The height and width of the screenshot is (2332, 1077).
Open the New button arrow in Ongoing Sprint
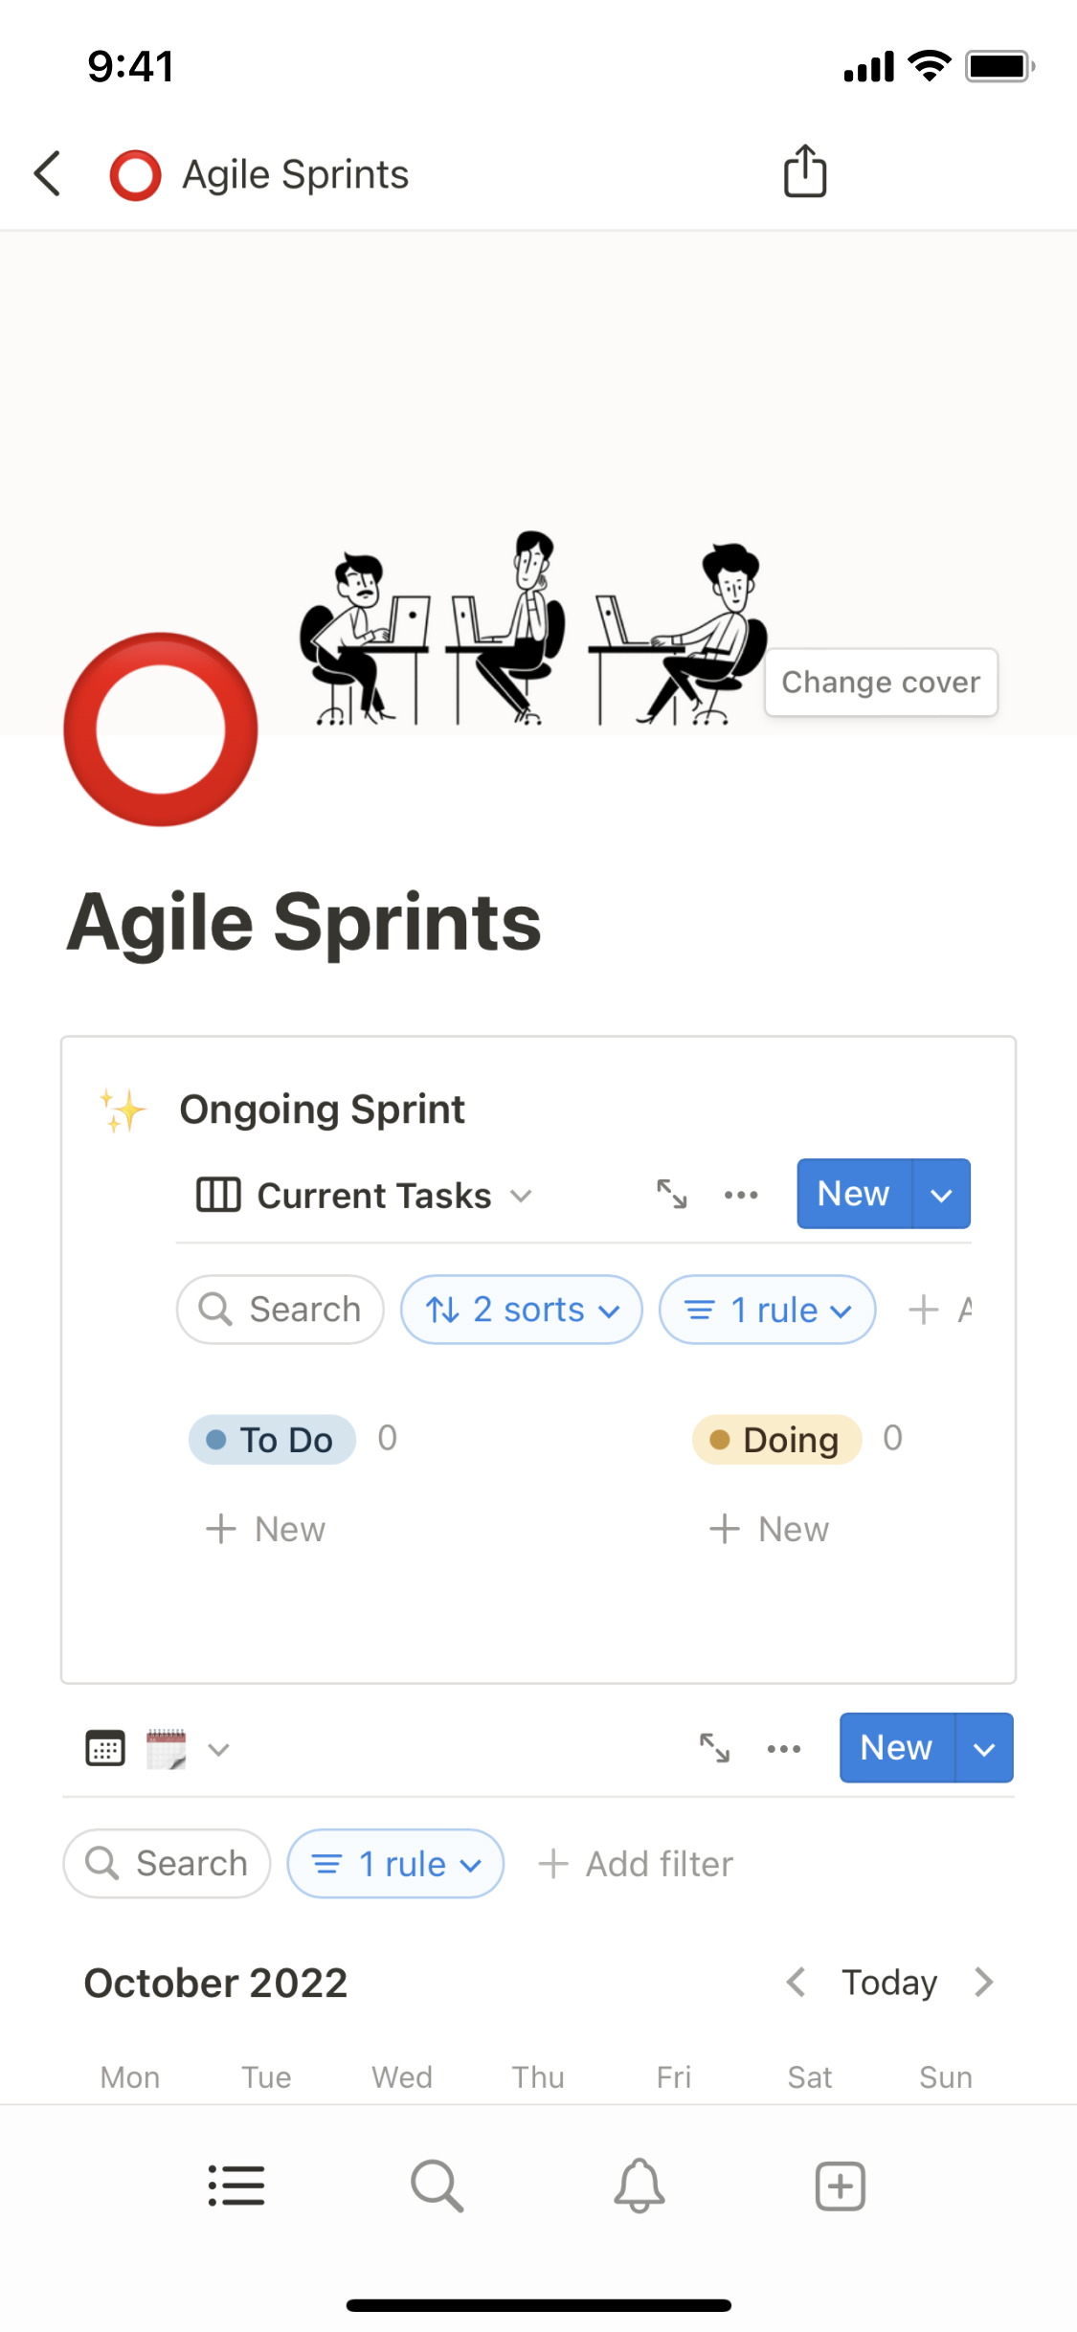pos(942,1195)
